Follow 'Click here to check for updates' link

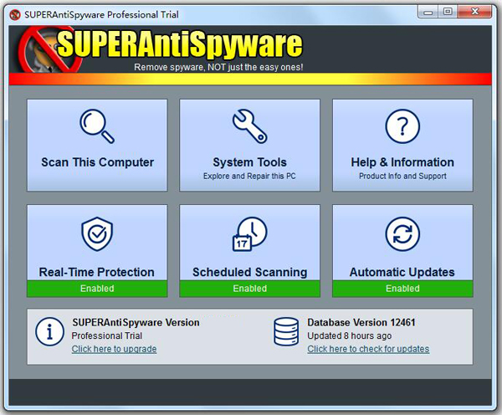pos(368,349)
